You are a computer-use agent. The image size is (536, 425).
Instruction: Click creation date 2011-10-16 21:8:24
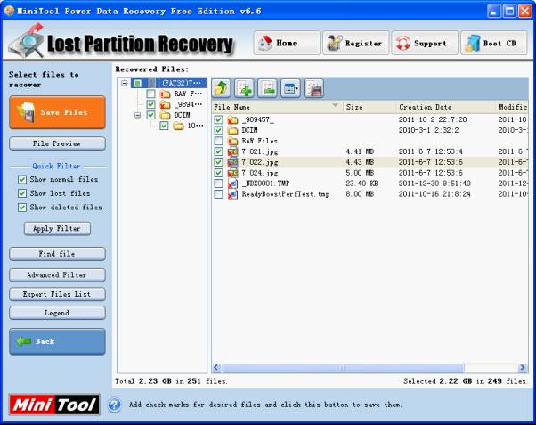tap(434, 194)
